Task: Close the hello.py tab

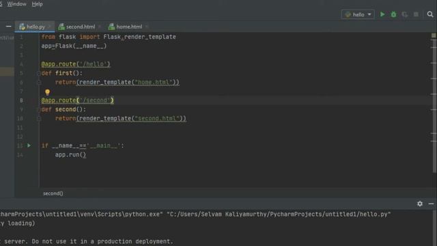Action: pos(50,27)
